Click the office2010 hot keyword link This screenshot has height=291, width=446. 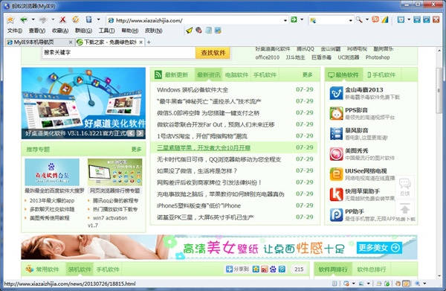pyautogui.click(x=267, y=57)
